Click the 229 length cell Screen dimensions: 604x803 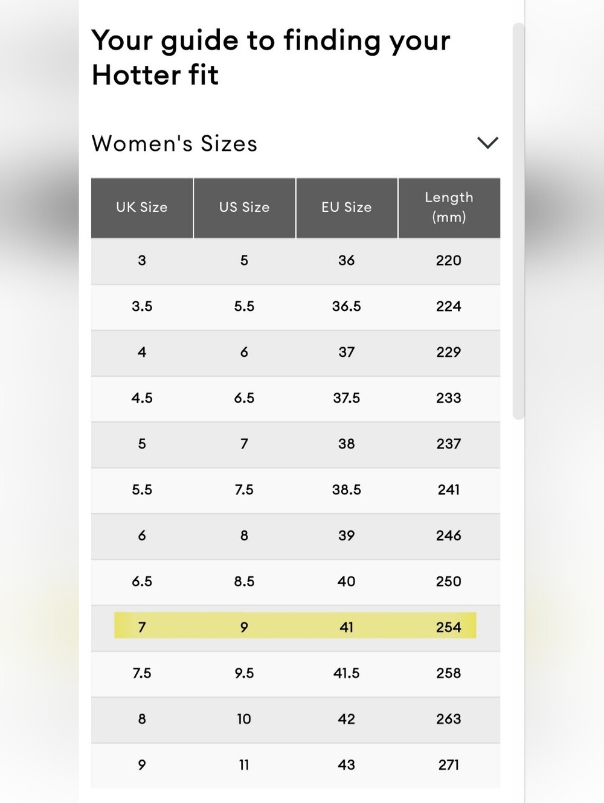[x=449, y=353]
